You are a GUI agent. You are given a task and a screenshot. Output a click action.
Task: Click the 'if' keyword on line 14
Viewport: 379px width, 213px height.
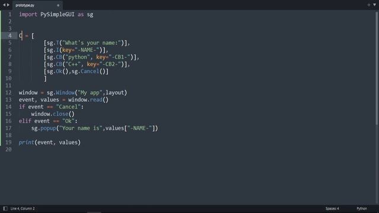pyautogui.click(x=22, y=107)
